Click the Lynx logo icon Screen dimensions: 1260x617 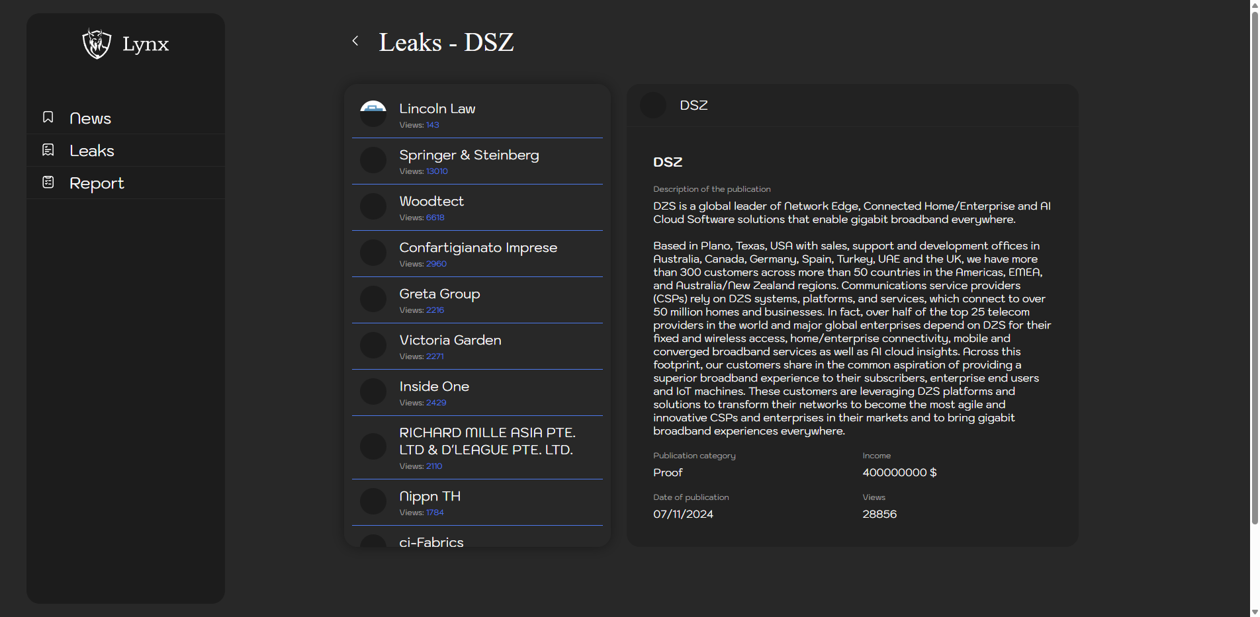point(97,44)
